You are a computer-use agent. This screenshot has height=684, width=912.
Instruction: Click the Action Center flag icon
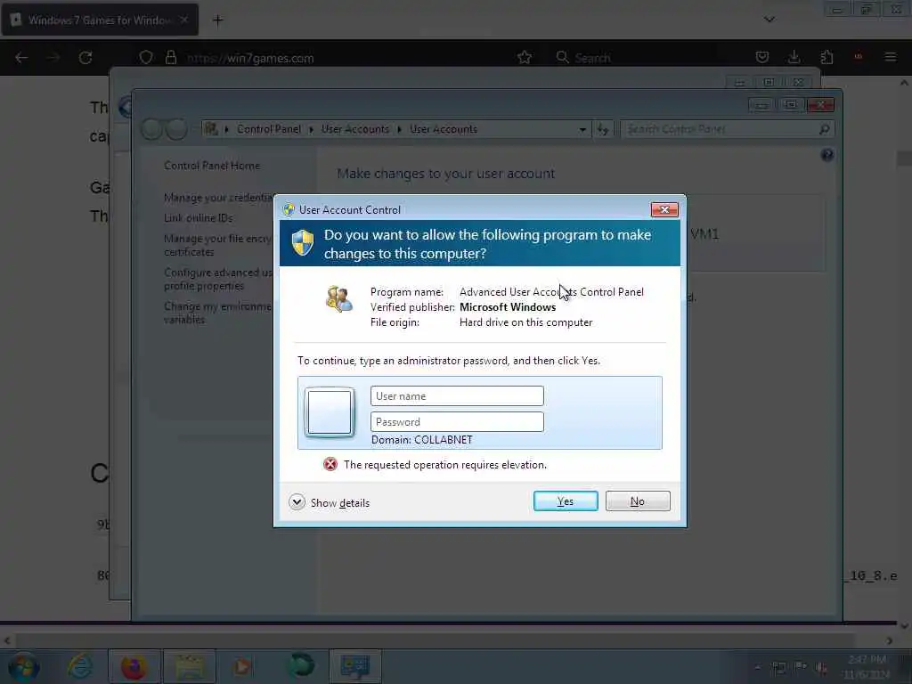(x=800, y=668)
